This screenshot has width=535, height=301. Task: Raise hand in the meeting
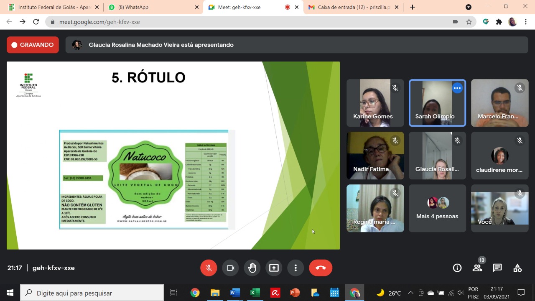tap(252, 268)
